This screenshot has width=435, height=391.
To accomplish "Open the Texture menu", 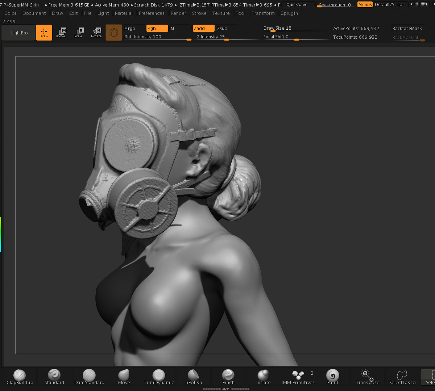I will pyautogui.click(x=221, y=13).
